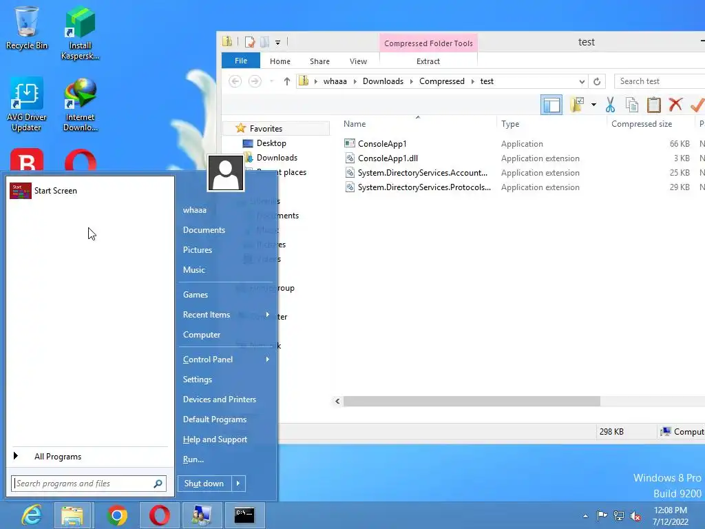Click the Start Screen tile icon
This screenshot has width=705, height=529.
(20, 191)
